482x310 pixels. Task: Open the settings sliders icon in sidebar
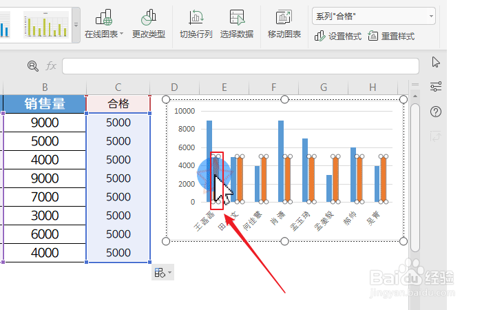coord(436,86)
